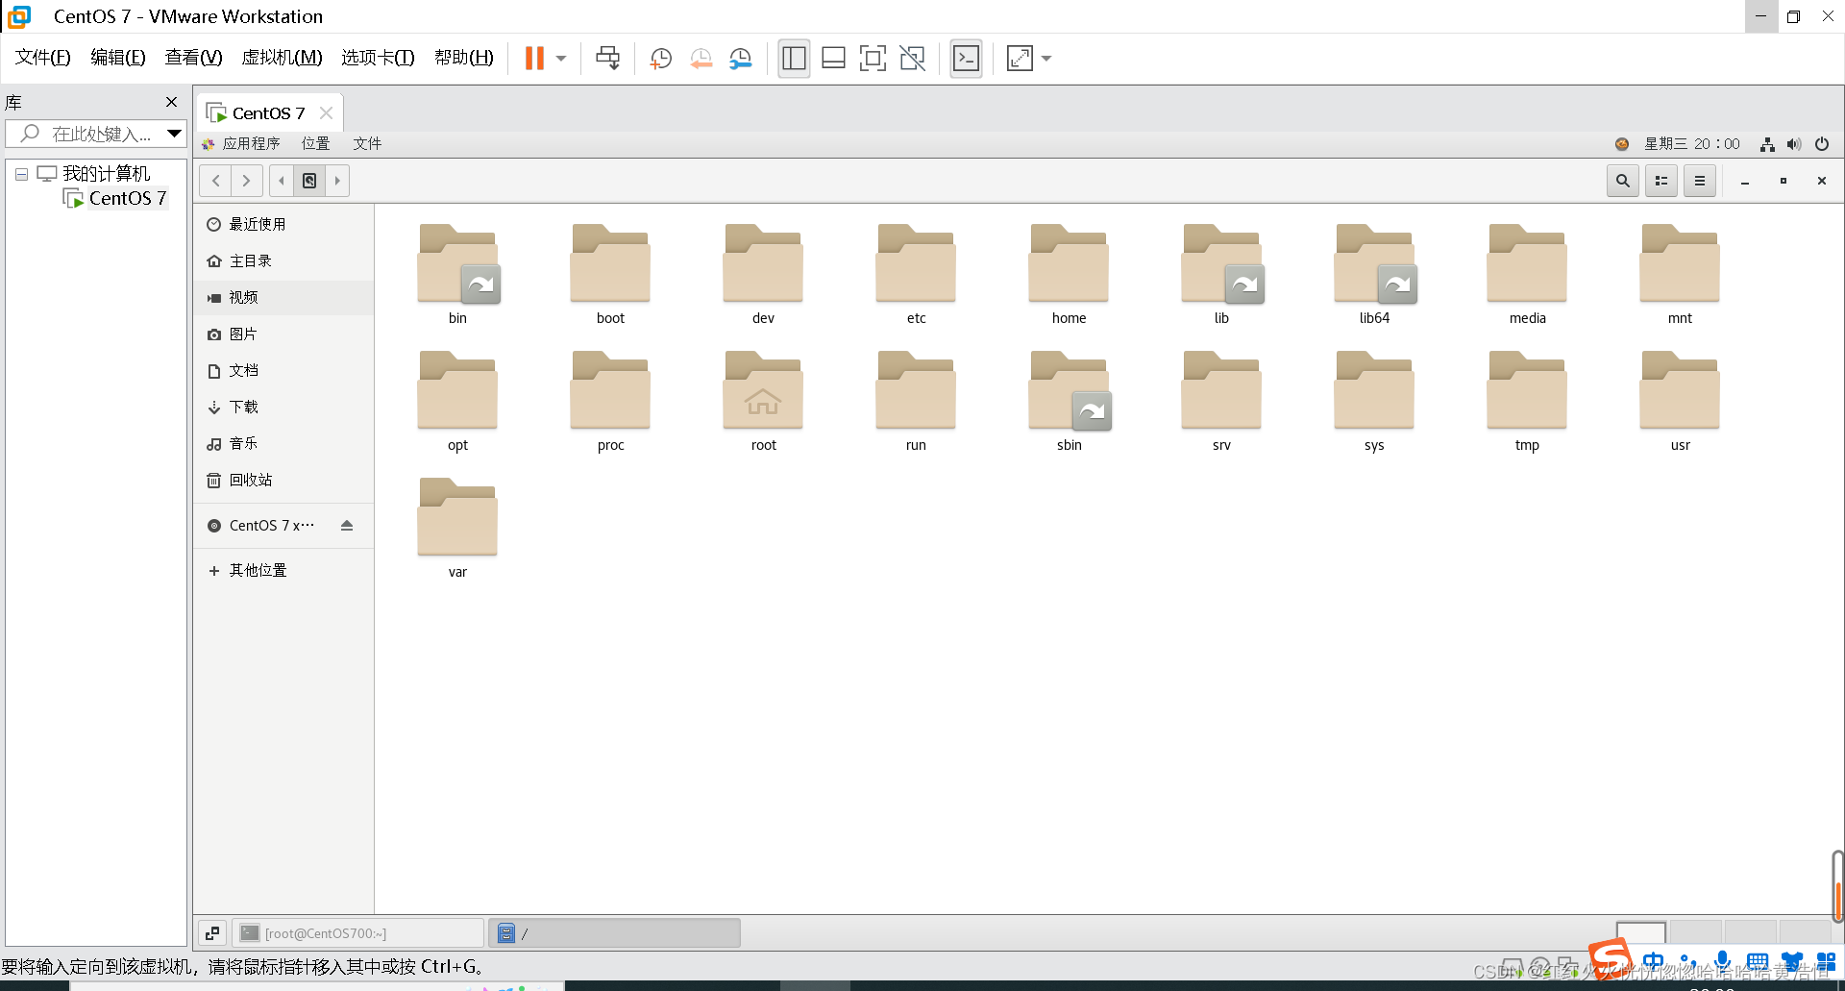
Task: Open the 虚拟机(M) menu
Action: [x=282, y=58]
